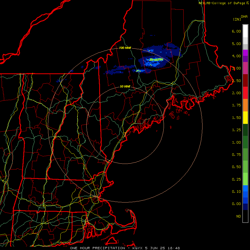The height and width of the screenshot is (250, 250).
Task: Select the 1.50 legend value
Action: (x=236, y=118)
